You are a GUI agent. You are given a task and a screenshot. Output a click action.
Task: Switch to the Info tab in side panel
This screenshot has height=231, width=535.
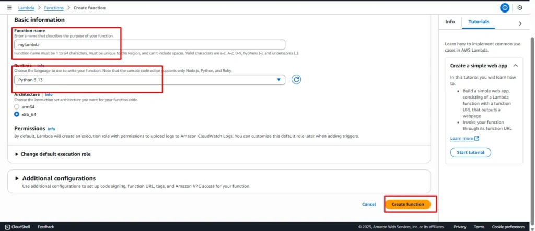click(450, 22)
